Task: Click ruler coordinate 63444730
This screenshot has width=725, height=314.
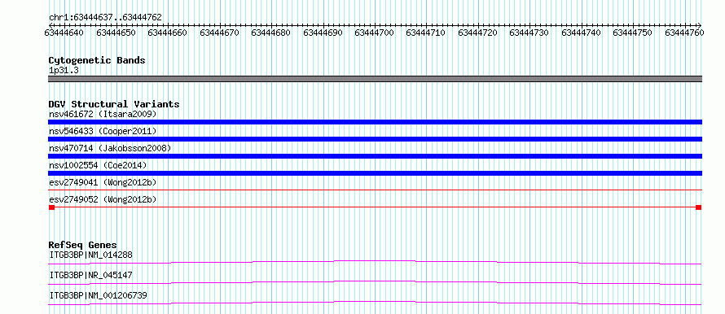Action: [x=529, y=33]
